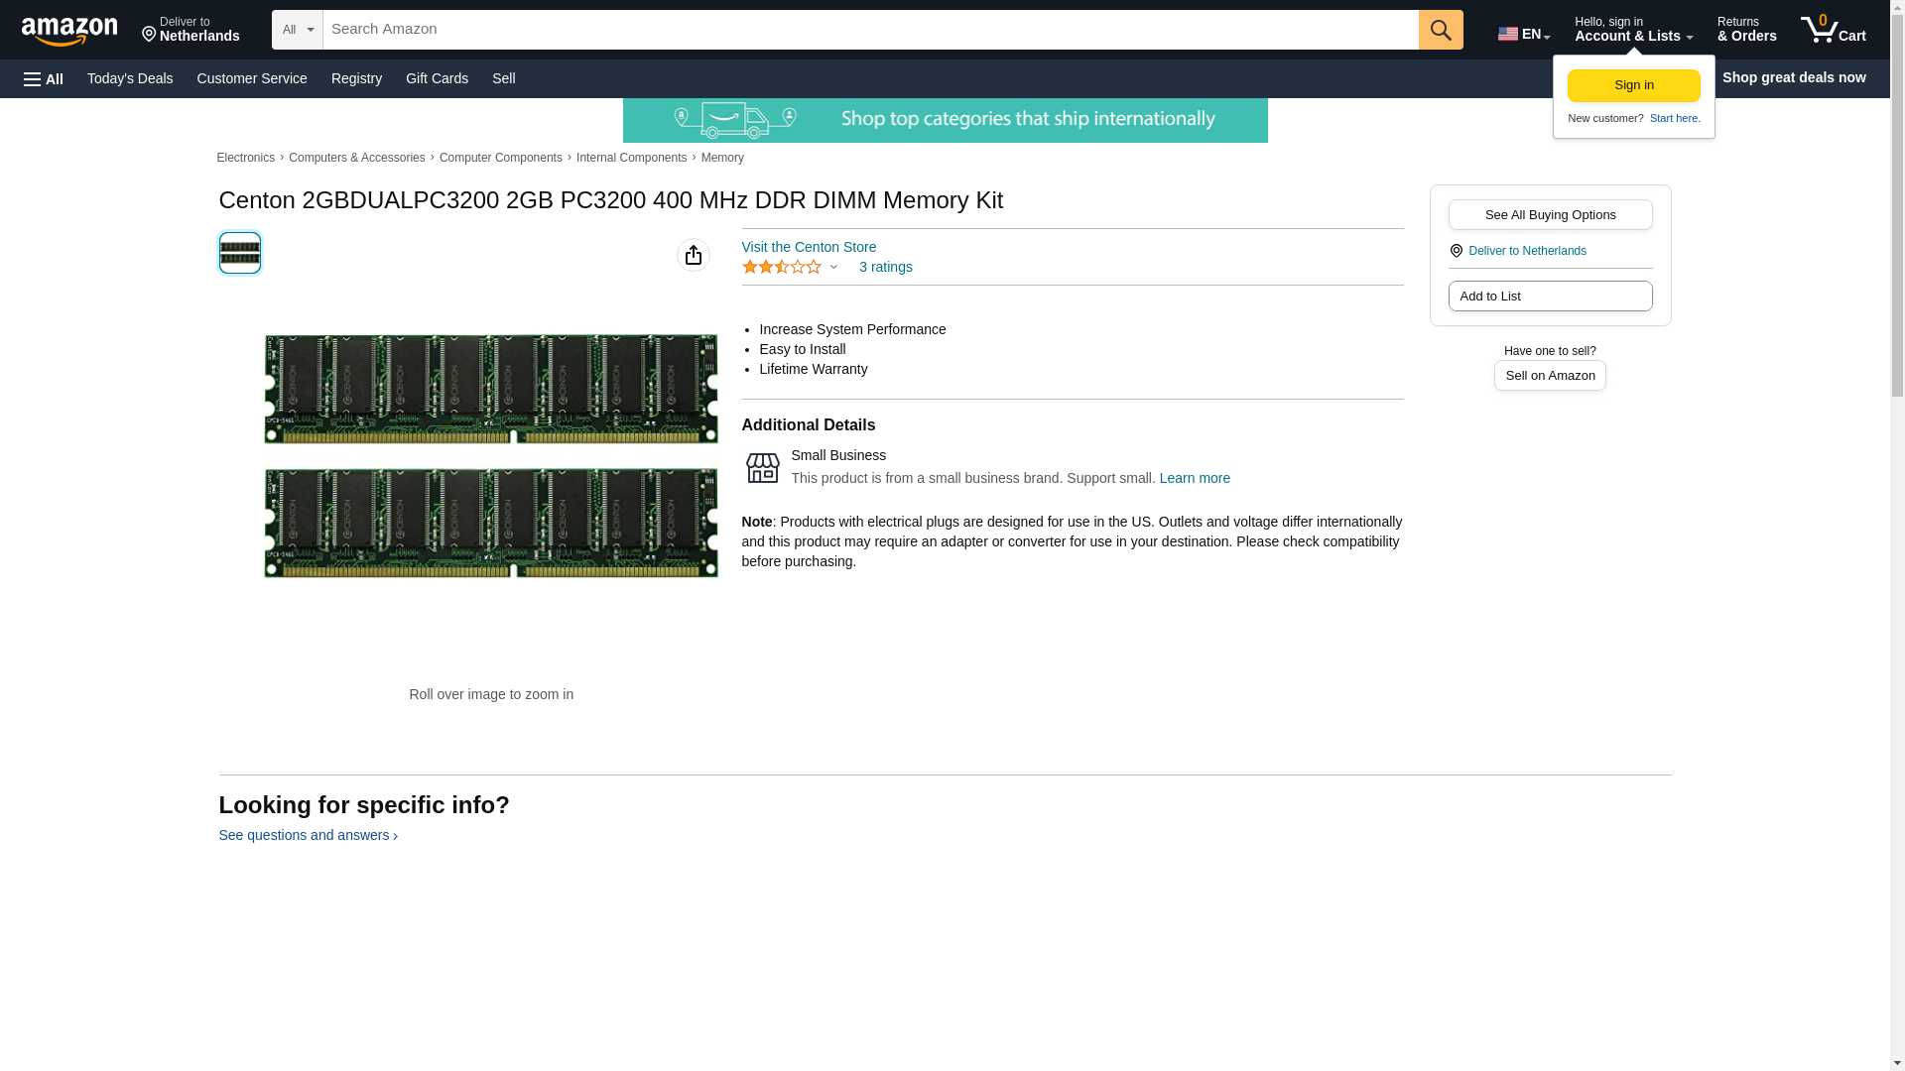
Task: Click the search magnifier Go button
Action: 1440,30
